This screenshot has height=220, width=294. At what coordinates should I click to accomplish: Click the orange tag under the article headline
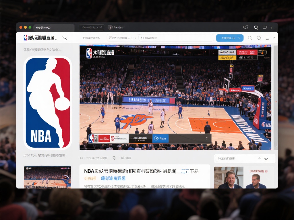click(90, 178)
